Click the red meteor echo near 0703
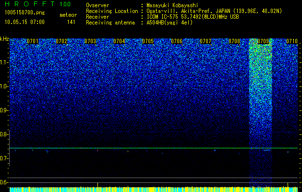 [x=98, y=150]
